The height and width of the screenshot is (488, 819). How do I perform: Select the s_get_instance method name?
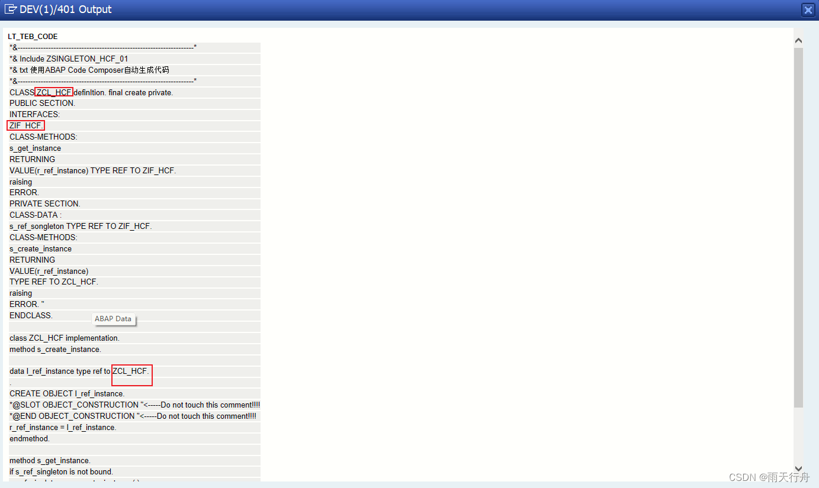click(x=35, y=148)
